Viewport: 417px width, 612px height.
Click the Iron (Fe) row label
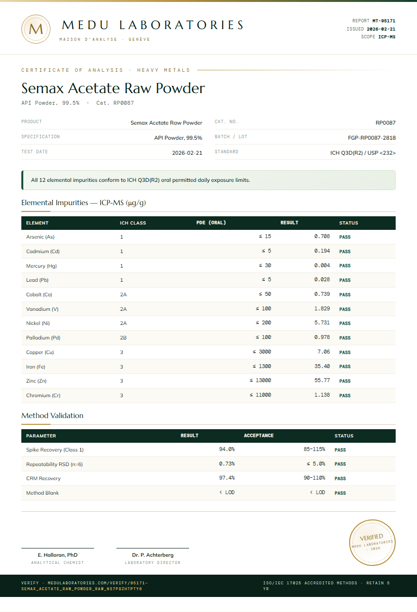35,367
